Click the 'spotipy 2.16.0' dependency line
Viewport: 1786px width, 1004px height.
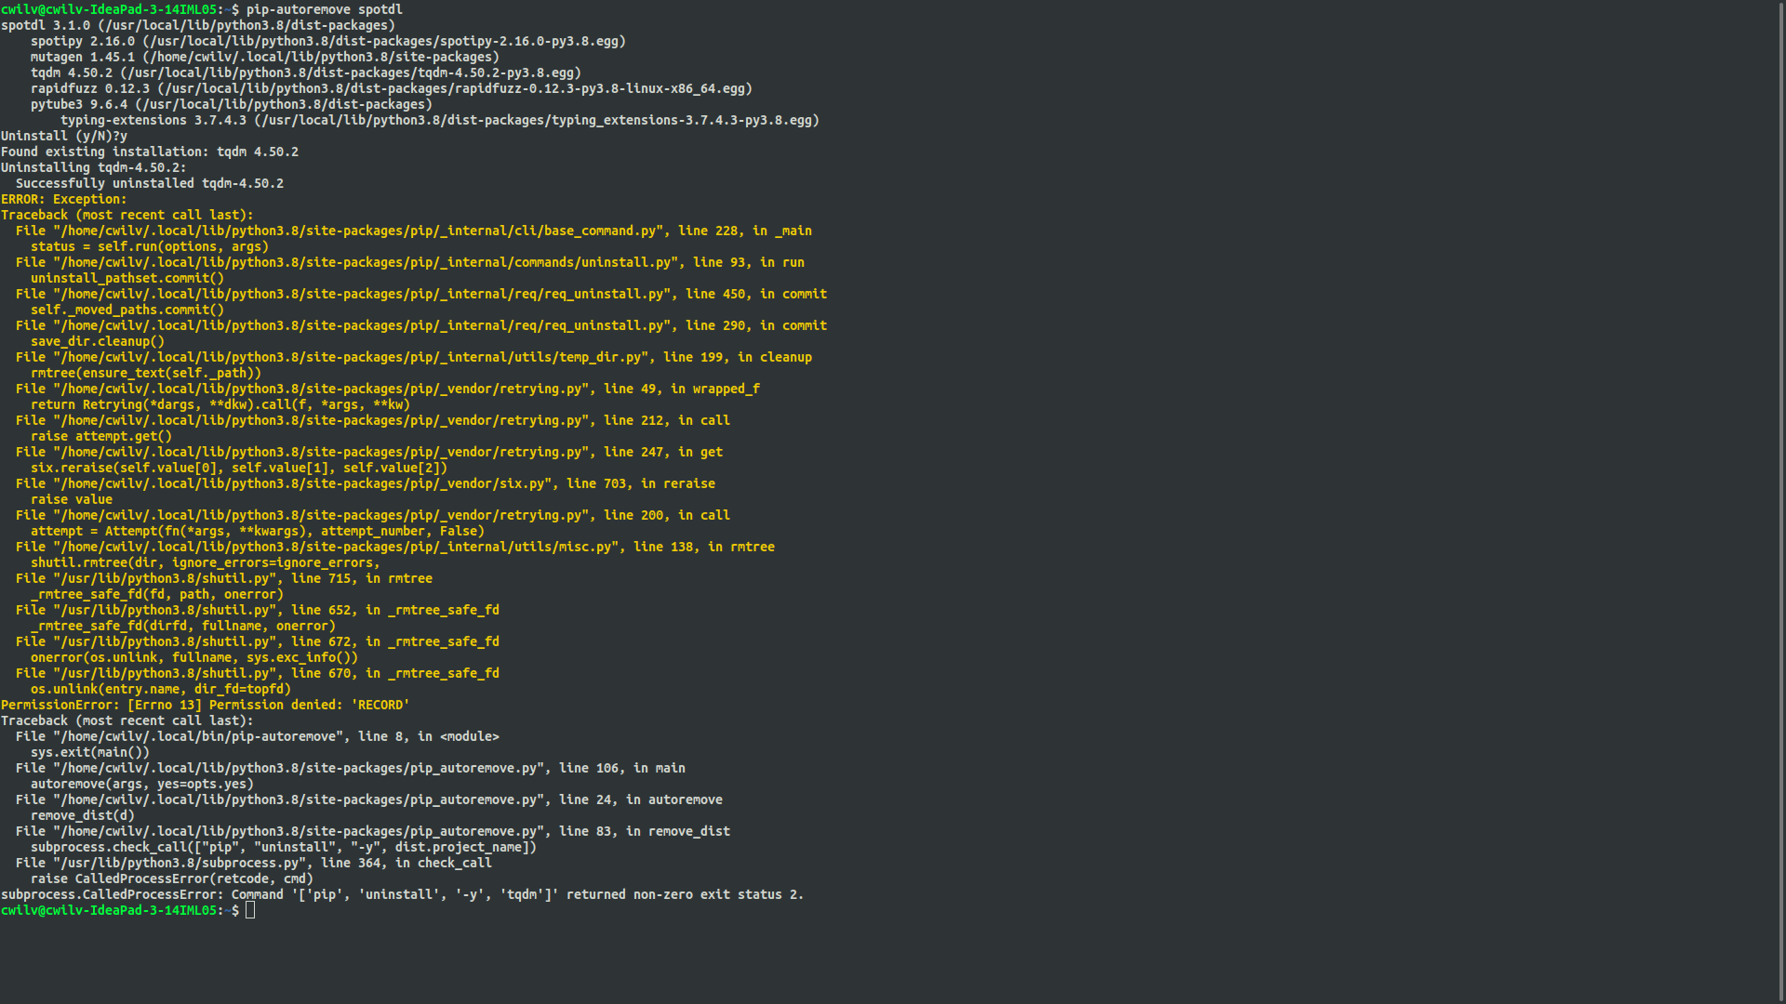click(327, 41)
